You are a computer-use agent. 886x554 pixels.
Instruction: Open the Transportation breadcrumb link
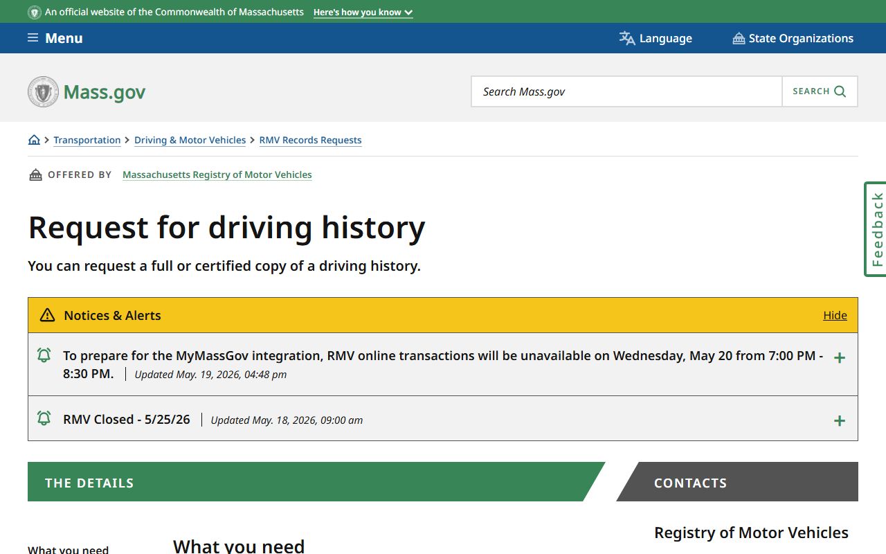tap(87, 140)
